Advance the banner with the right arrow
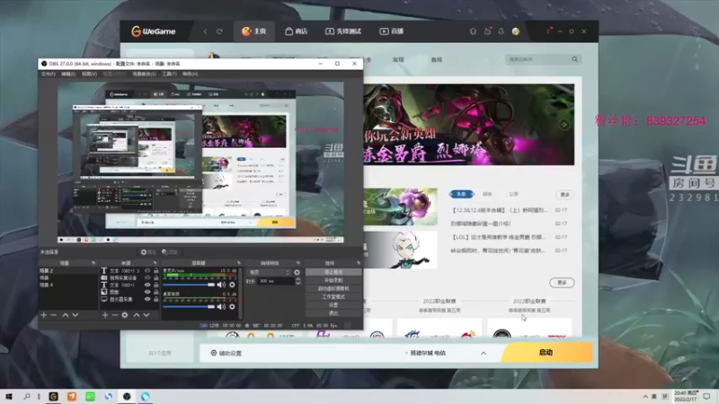Image resolution: width=719 pixels, height=404 pixels. (x=564, y=125)
